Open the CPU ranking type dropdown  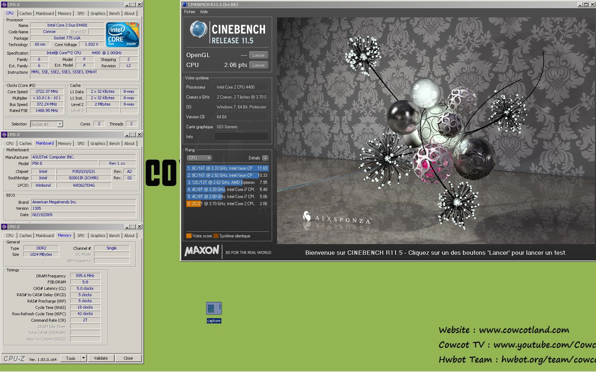199,158
